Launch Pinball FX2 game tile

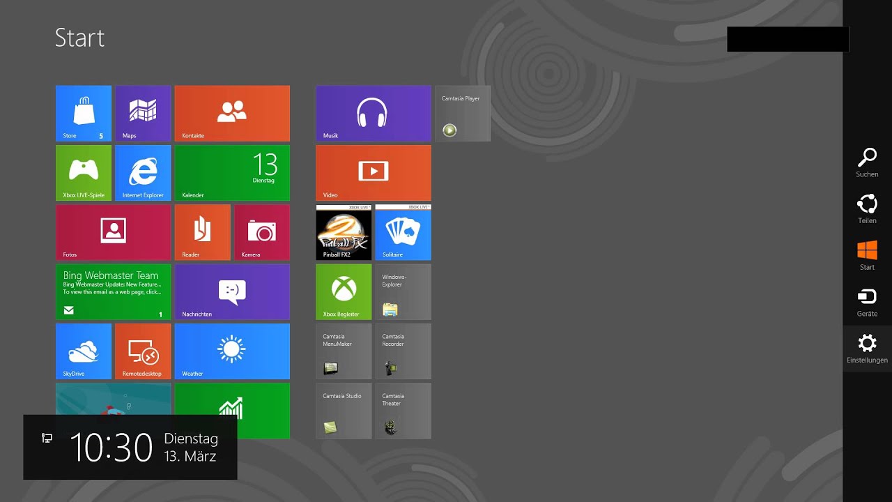[344, 232]
